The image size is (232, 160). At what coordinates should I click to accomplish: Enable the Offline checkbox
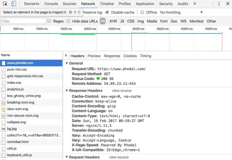coord(142,12)
